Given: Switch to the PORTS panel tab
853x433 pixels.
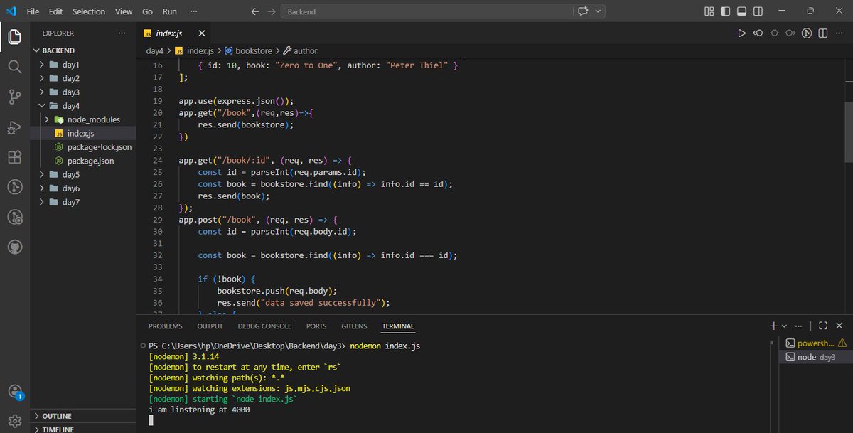Looking at the screenshot, I should (x=316, y=326).
